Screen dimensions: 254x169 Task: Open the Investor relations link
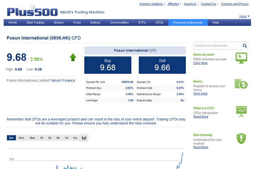pos(151,4)
